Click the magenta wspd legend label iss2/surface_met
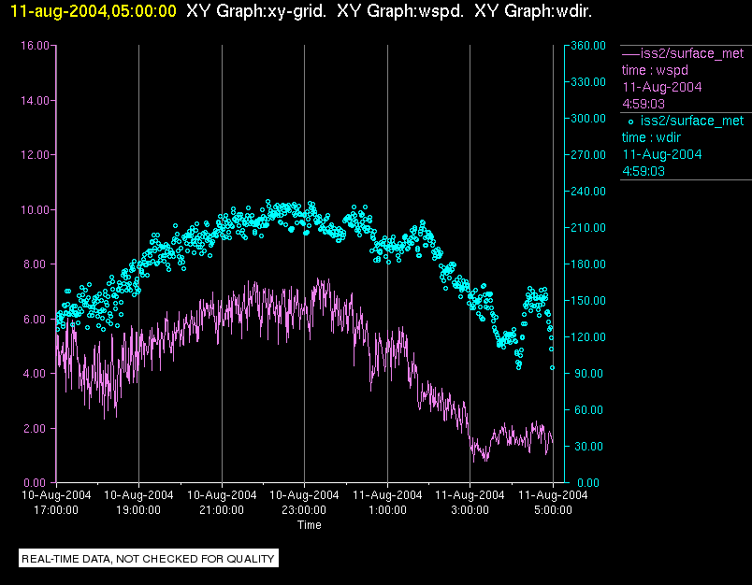This screenshot has width=752, height=585. coord(692,53)
